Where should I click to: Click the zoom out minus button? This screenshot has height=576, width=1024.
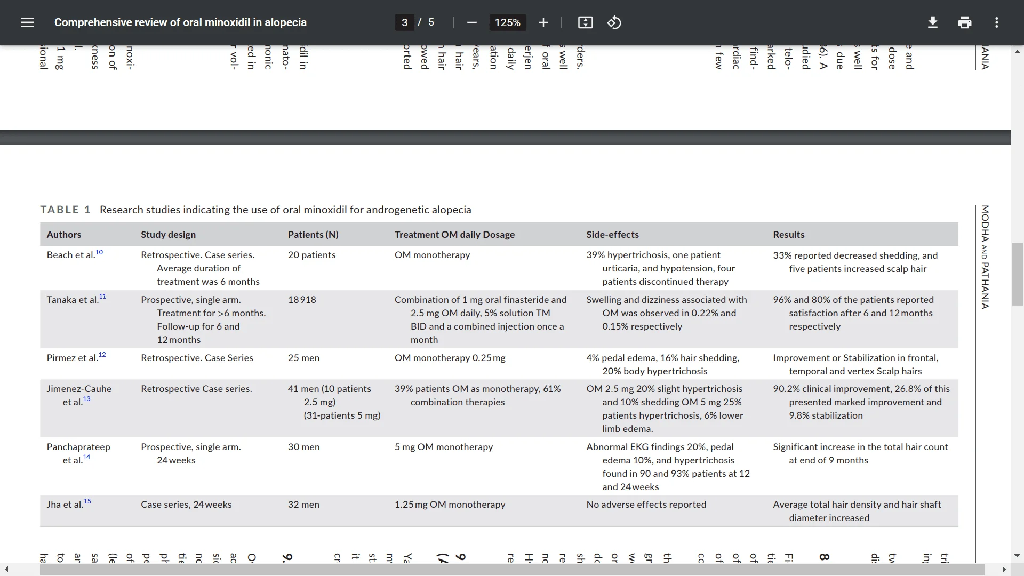pos(471,22)
